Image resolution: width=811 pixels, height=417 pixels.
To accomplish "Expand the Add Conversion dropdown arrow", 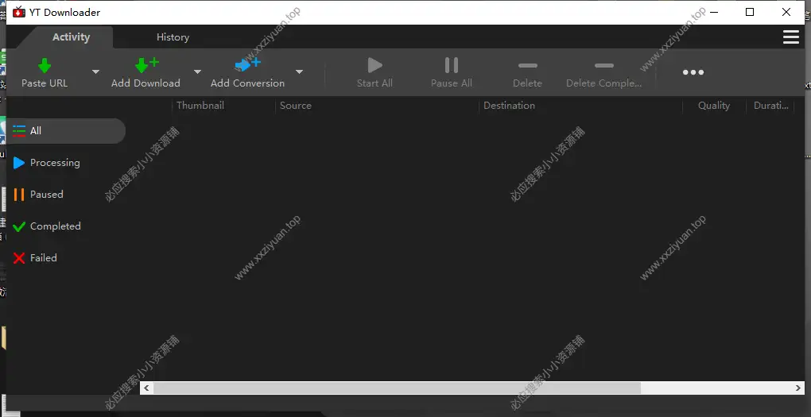I will (300, 72).
